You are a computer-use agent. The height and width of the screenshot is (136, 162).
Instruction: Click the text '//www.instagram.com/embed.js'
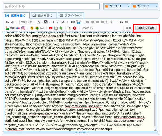coord(74,129)
